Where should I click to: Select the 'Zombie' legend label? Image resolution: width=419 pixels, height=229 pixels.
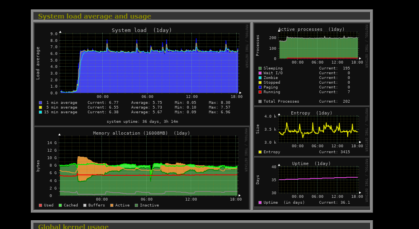click(271, 78)
